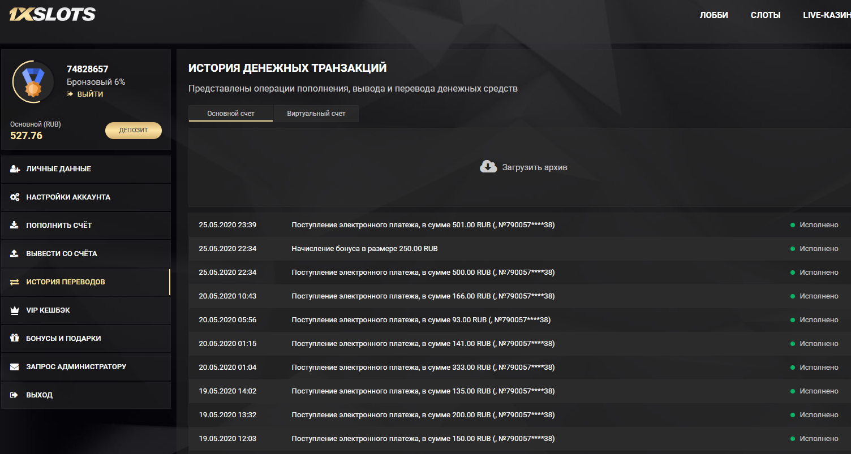The image size is (851, 454).
Task: Click the 250.00 RUB bonus transaction text
Action: click(364, 249)
